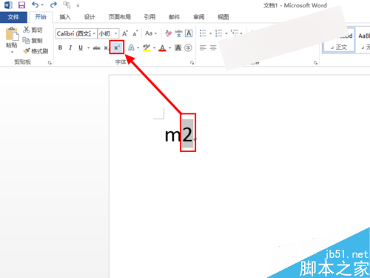This screenshot has width=370, height=278.
Task: Switch to the 设计 (Design) tab
Action: [x=90, y=17]
